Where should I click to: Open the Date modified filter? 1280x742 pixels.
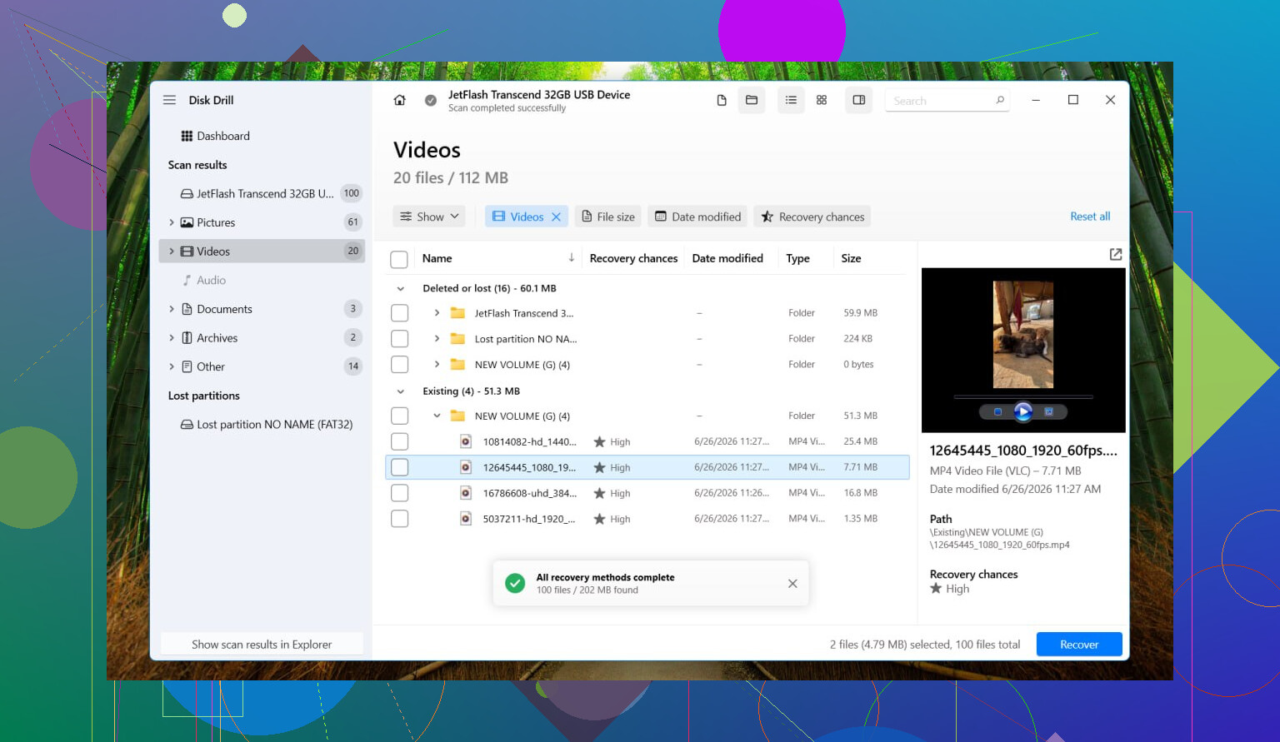(x=698, y=217)
